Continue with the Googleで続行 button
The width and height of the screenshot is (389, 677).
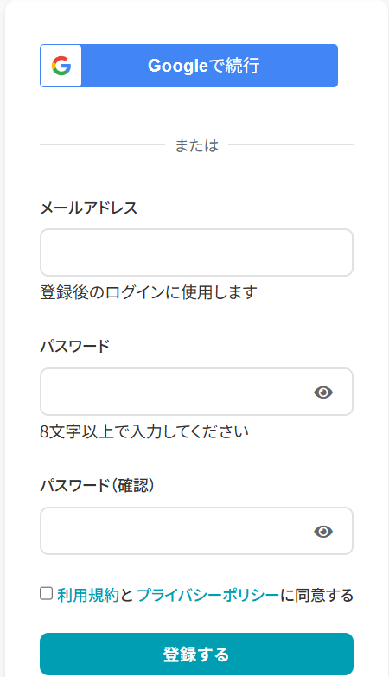(x=188, y=66)
